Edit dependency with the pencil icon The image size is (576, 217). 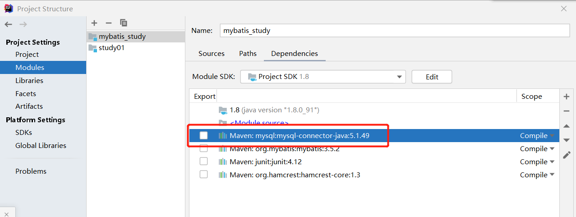[x=567, y=155]
